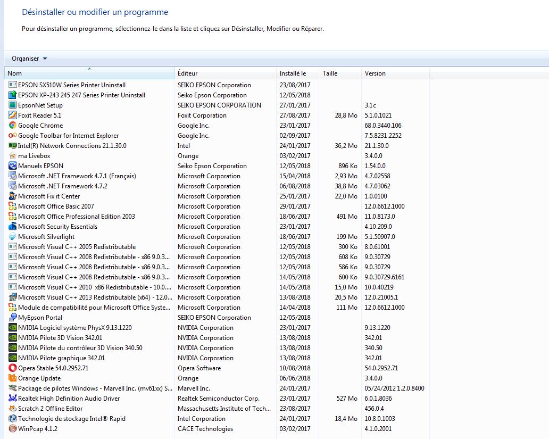Select the Scratch 2 Offline Editor icon
549x439 pixels.
tap(13, 409)
